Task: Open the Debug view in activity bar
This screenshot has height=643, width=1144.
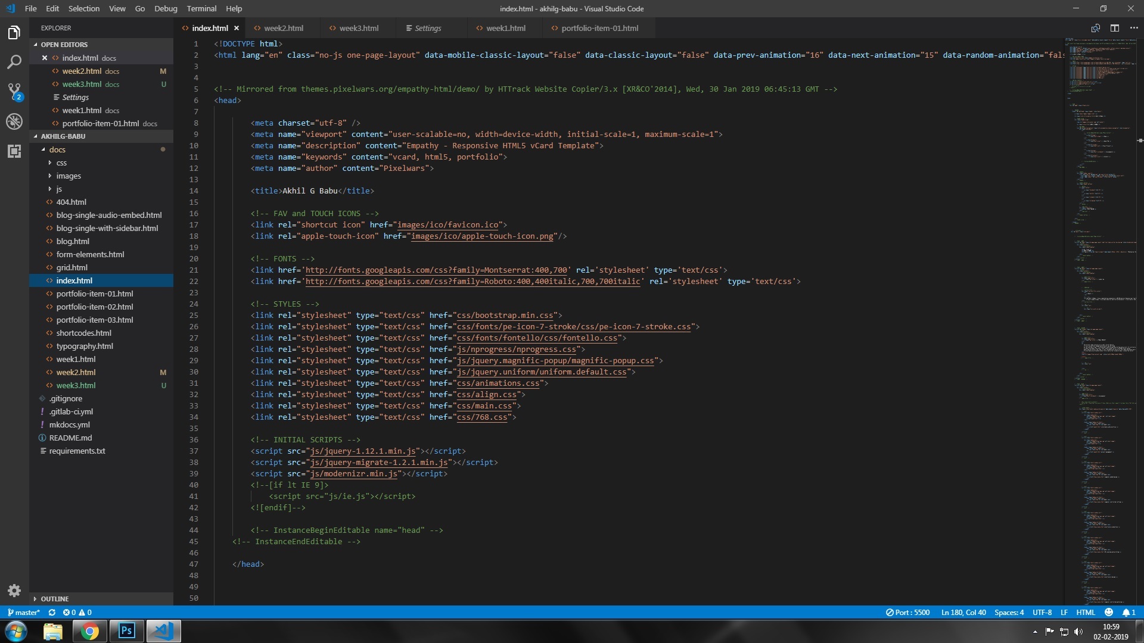Action: pos(14,121)
